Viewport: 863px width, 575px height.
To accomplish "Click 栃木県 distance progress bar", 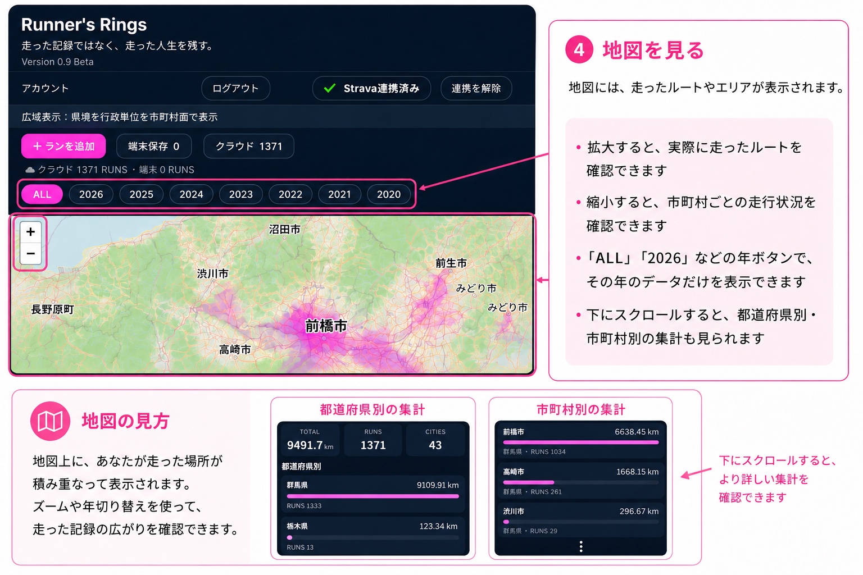I will 373,537.
